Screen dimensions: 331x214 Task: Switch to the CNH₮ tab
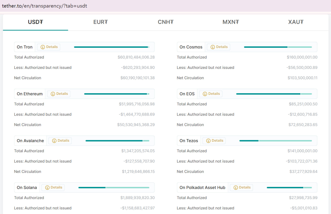(x=166, y=22)
